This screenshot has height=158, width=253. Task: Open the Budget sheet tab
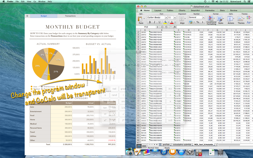[x=44, y=16]
